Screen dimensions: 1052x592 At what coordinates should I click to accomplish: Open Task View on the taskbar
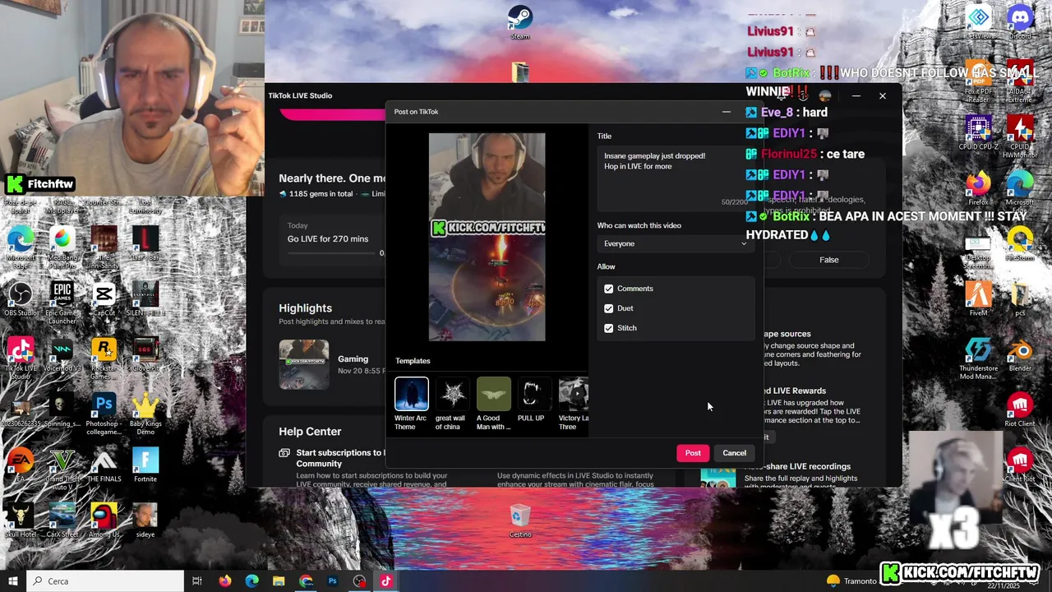[197, 581]
